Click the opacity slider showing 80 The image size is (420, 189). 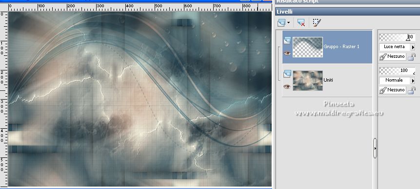pos(397,37)
